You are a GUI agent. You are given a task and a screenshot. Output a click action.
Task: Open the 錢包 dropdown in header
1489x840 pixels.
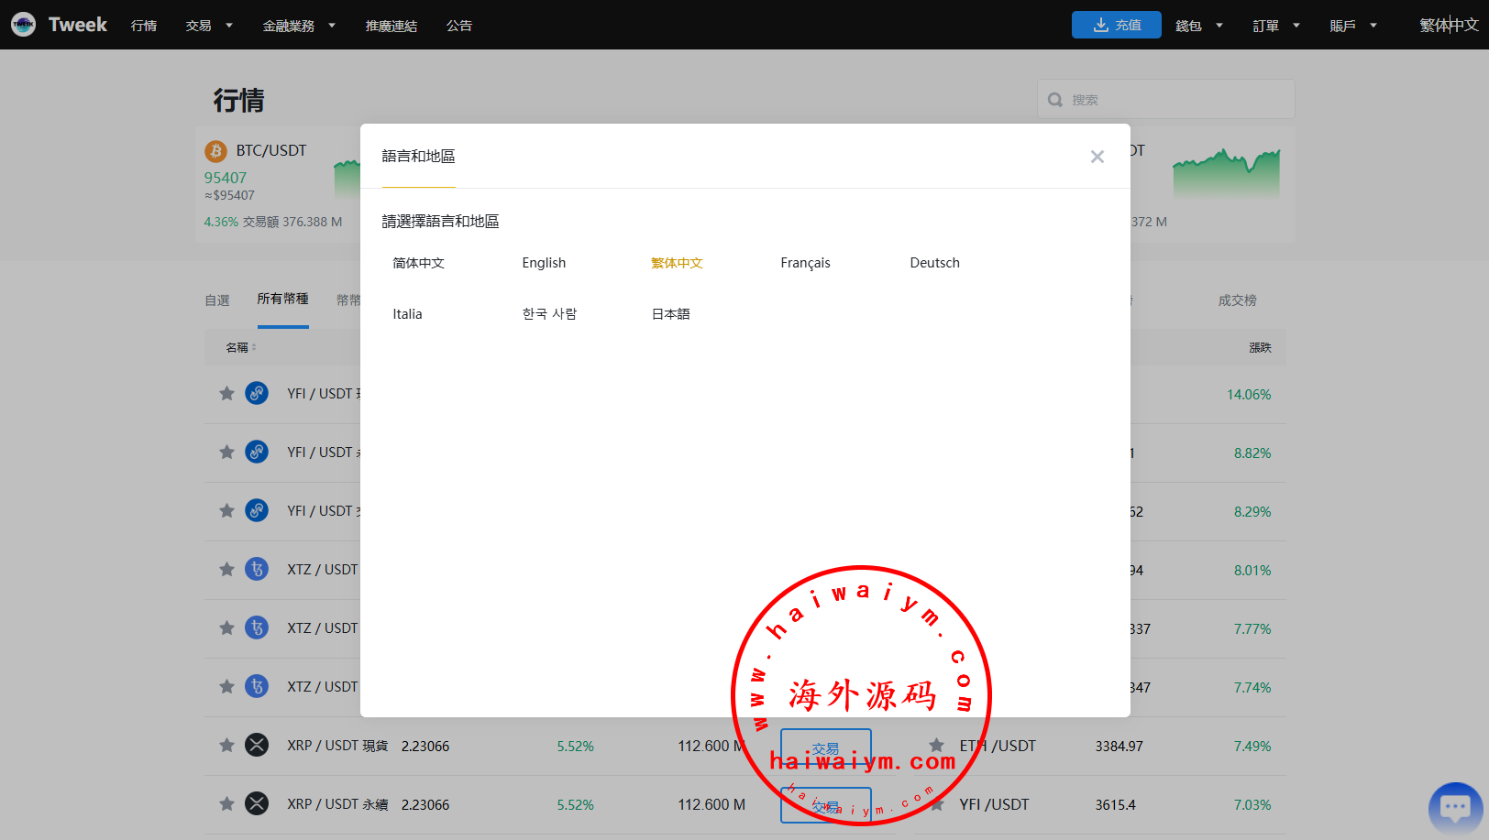pyautogui.click(x=1198, y=26)
